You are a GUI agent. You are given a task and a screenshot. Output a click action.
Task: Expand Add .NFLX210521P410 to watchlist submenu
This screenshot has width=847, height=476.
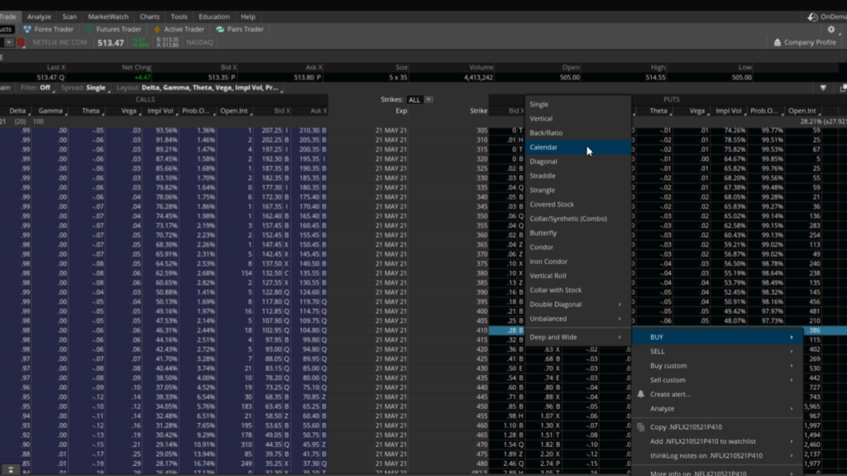point(717,441)
